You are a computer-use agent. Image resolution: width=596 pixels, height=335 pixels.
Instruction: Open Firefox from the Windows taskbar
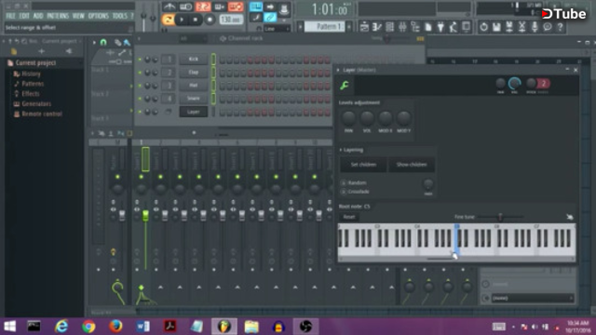pos(115,327)
